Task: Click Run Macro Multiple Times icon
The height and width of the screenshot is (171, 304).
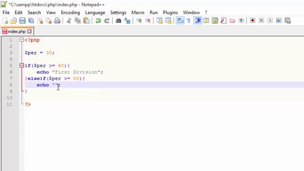Action: [279, 20]
